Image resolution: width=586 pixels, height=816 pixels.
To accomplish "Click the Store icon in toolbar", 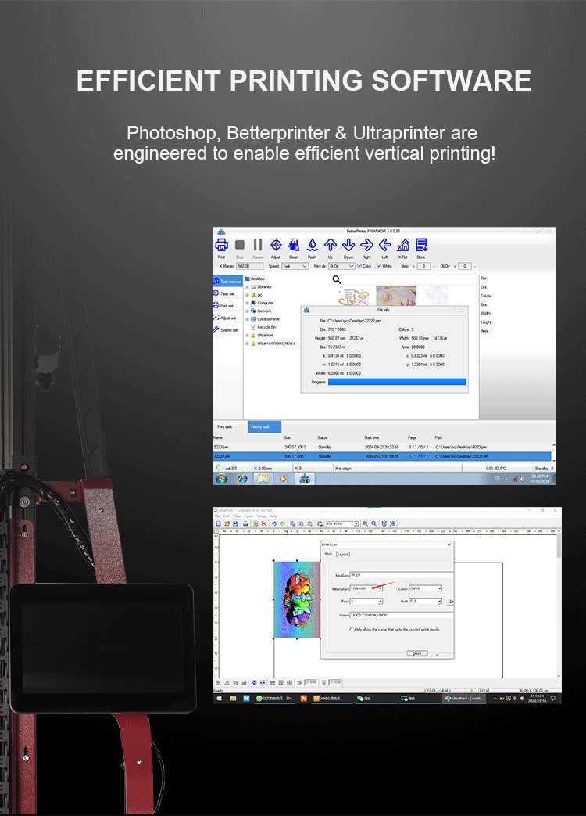I will (421, 245).
